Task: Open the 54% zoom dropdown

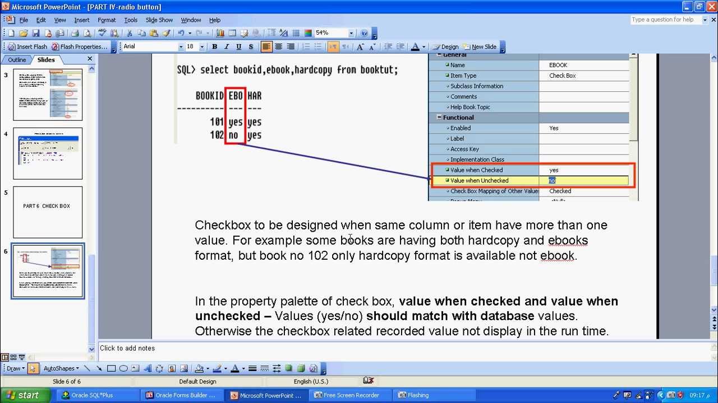Action: tap(352, 33)
